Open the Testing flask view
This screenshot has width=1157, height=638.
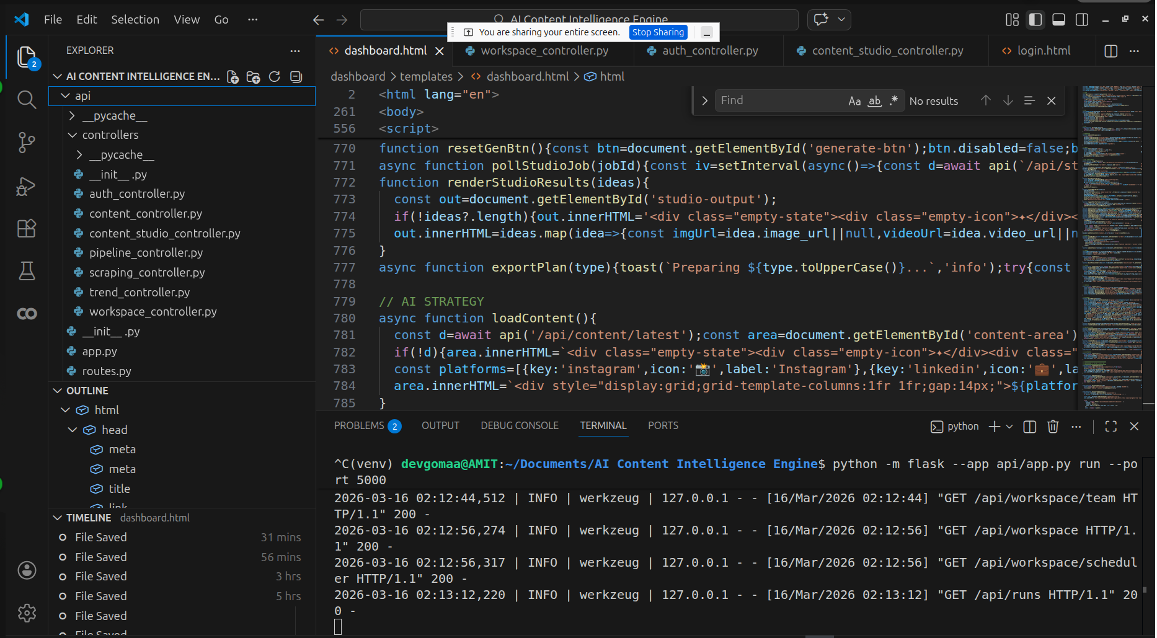(26, 271)
